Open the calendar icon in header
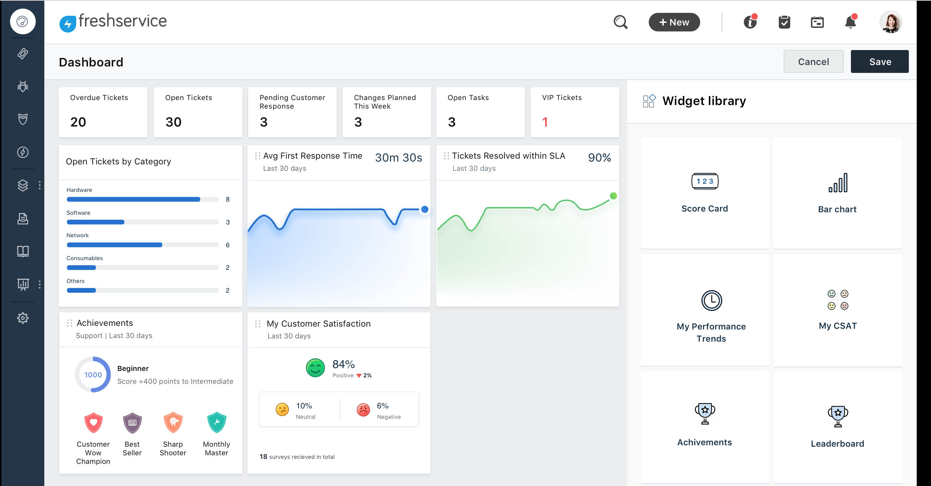 click(x=817, y=23)
